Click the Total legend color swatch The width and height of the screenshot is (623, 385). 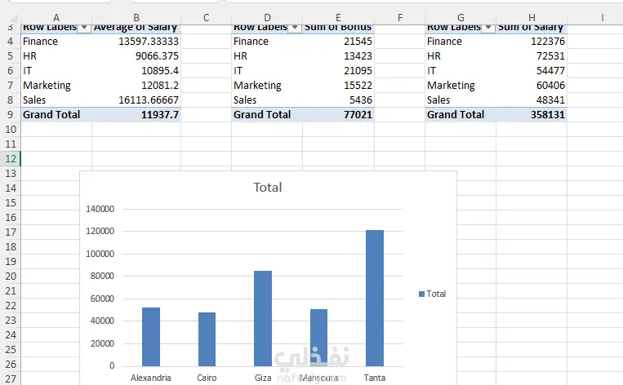(x=421, y=294)
